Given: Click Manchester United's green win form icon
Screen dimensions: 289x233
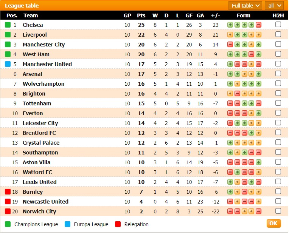Looking at the screenshot, I should click(x=230, y=64).
